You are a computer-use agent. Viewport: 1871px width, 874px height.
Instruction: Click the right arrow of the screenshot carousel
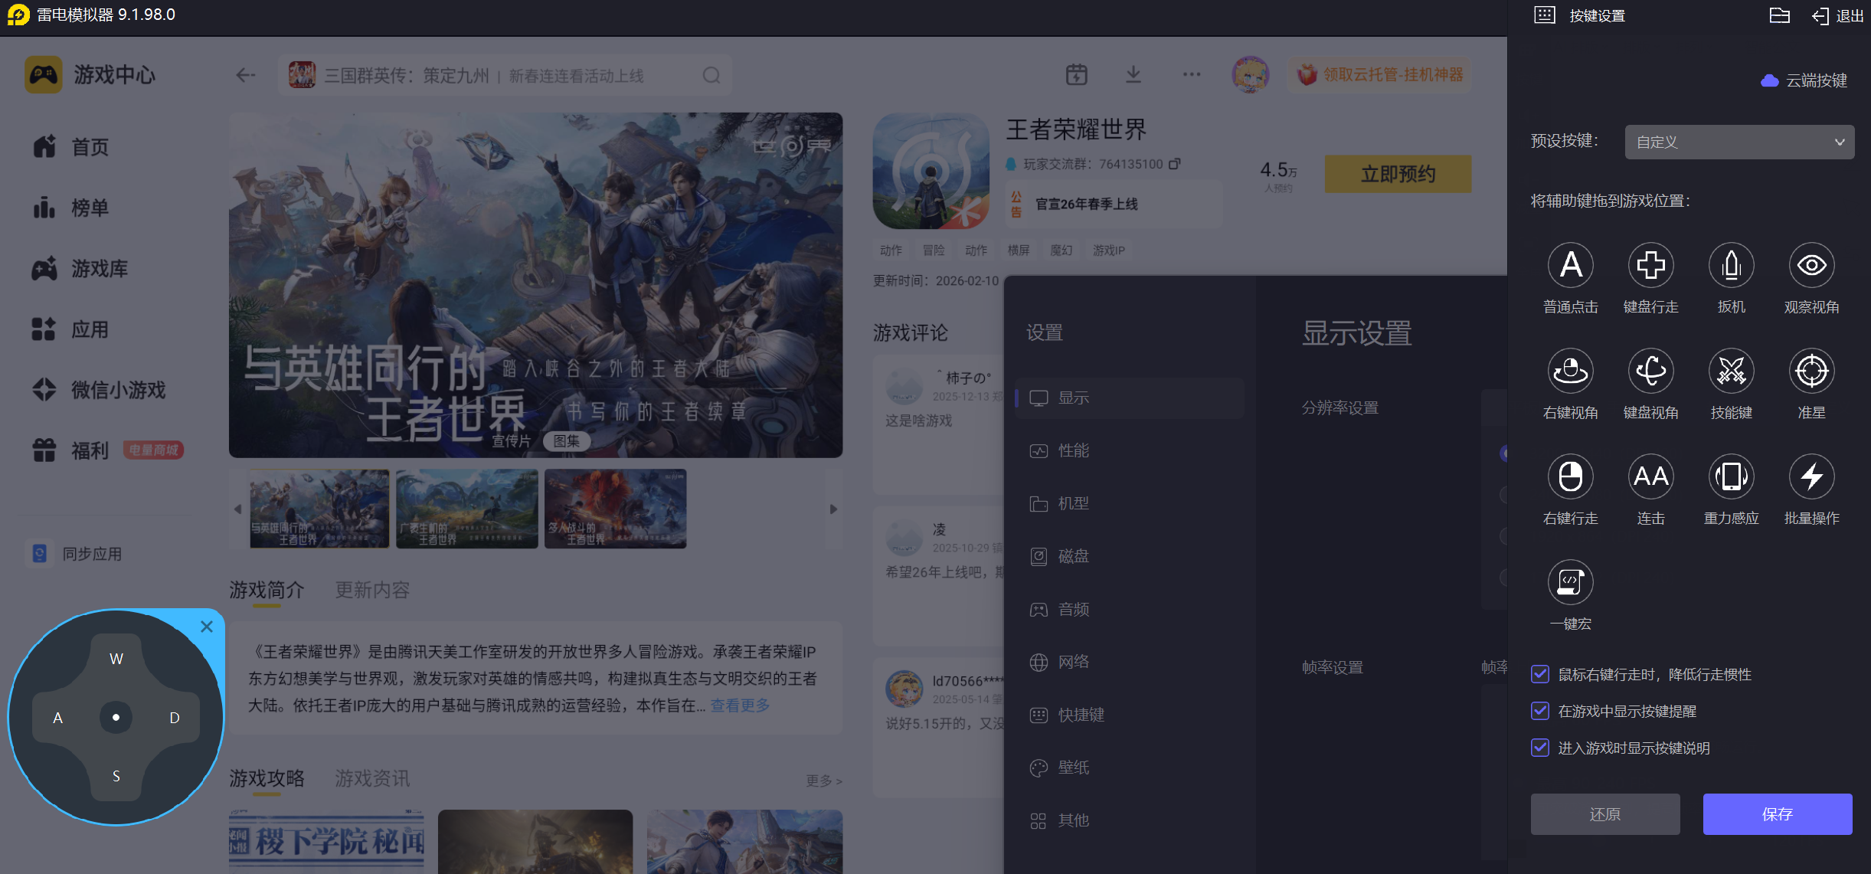(833, 509)
